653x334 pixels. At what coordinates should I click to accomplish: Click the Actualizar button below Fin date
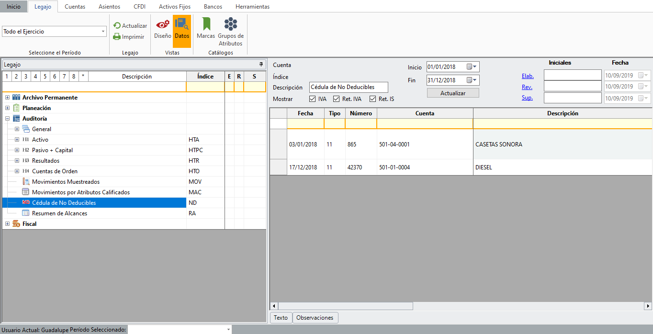(x=452, y=93)
